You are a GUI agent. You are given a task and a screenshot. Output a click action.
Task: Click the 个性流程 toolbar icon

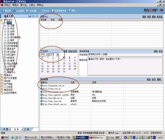click(27, 11)
